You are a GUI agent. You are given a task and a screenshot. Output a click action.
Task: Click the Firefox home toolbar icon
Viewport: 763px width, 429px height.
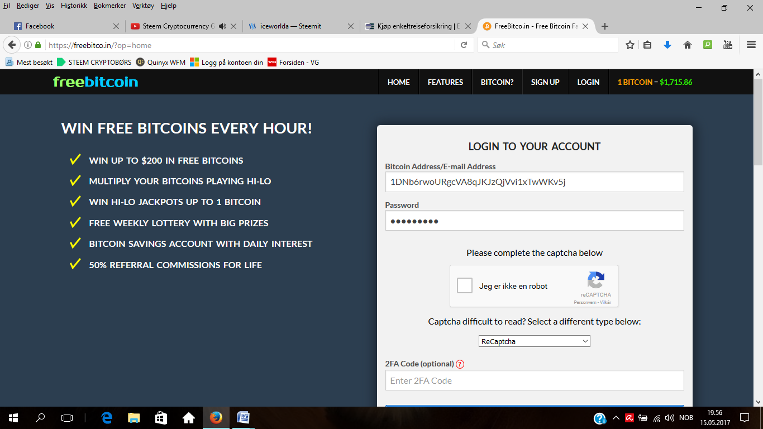688,45
